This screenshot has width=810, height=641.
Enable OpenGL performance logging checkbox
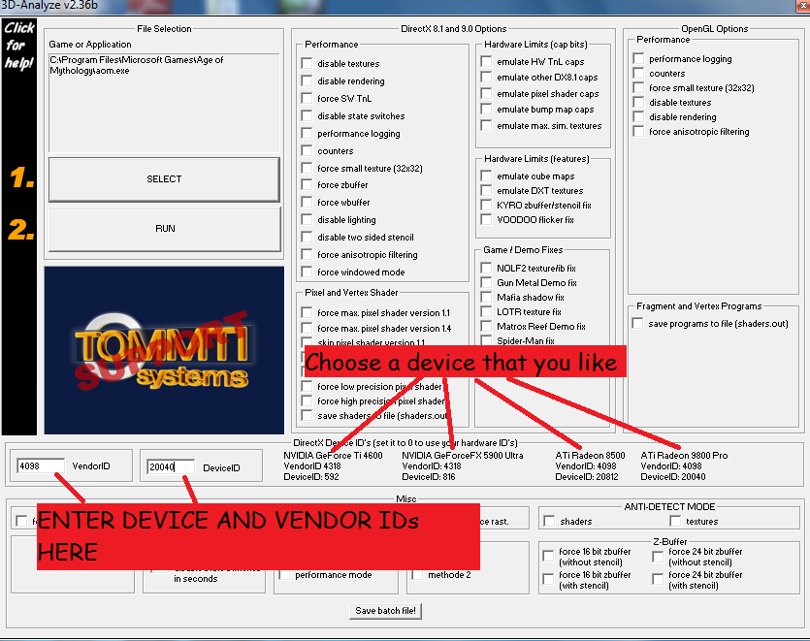pos(638,58)
